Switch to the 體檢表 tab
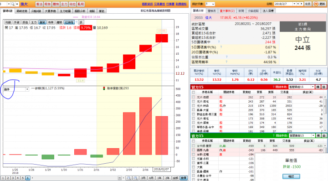The width and height of the screenshot is (328, 181). 212,11
